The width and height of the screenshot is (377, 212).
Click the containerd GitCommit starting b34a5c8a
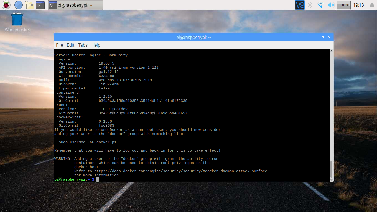point(143,101)
